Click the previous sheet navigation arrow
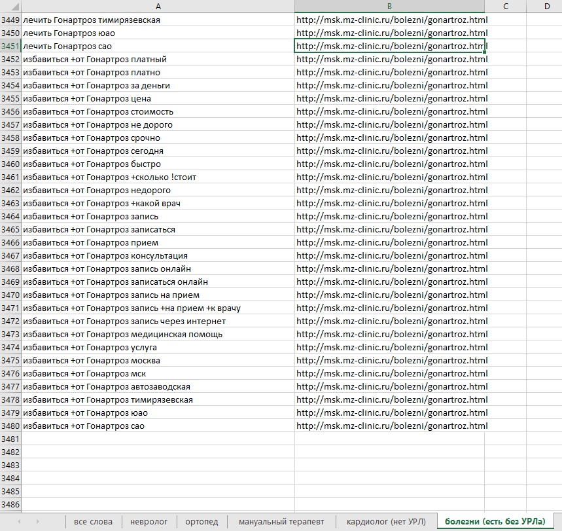This screenshot has width=562, height=531. click(x=18, y=521)
